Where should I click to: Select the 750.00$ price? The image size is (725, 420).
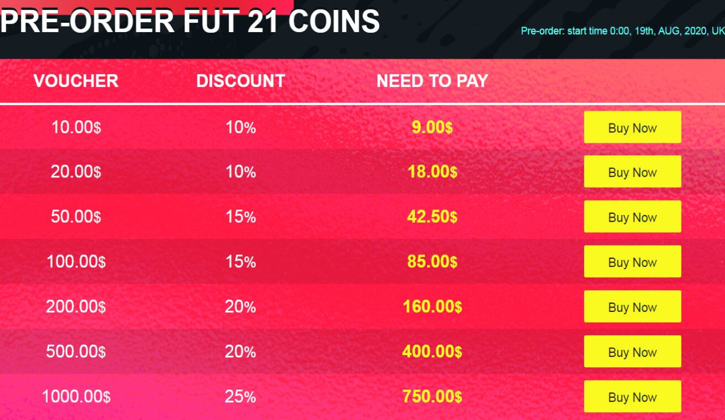(x=432, y=397)
